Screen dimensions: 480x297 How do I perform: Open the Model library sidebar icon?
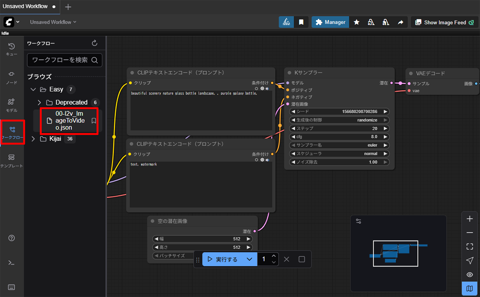[12, 105]
